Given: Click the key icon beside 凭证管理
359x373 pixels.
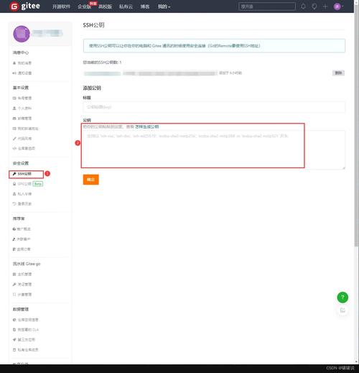Looking at the screenshot, I should (x=14, y=285).
